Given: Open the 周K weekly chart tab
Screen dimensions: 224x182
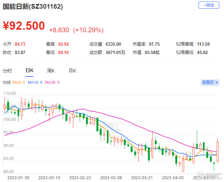Looking at the screenshot, I should pos(51,71).
